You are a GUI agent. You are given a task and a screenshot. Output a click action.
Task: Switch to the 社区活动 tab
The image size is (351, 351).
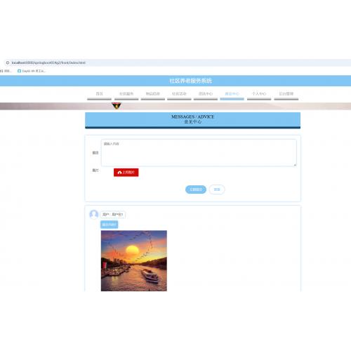click(179, 94)
